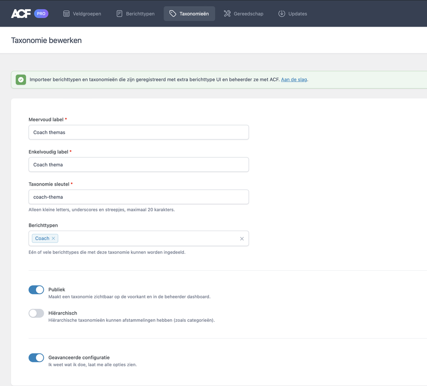Focus the Enkelvoudig label input field
The image size is (427, 386).
pos(138,165)
